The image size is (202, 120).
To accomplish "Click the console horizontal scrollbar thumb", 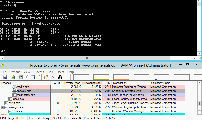I will point(87,58).
